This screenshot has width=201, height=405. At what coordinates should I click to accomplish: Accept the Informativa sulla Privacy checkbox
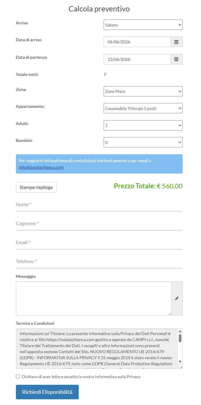tap(18, 377)
